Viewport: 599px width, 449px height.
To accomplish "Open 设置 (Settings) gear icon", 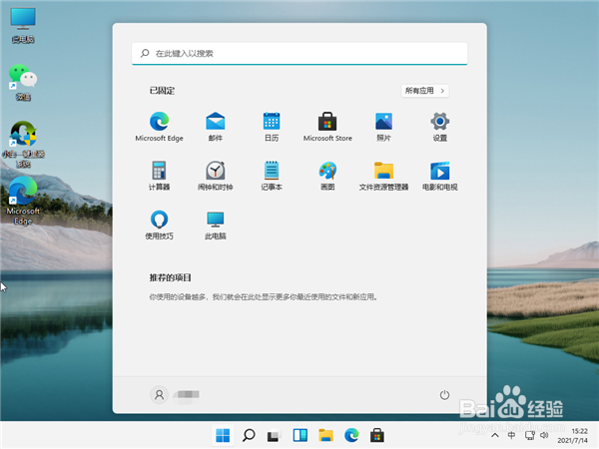I will (439, 127).
